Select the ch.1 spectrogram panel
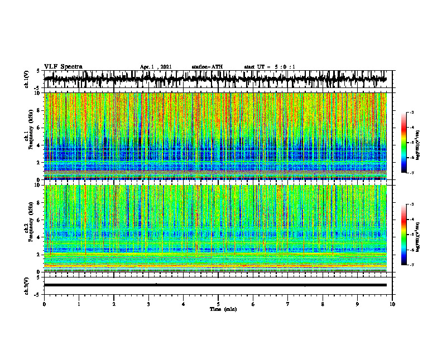This screenshot has width=442, height=341. (x=215, y=136)
